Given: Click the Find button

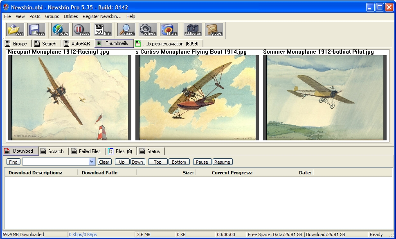Looking at the screenshot, I should click(x=13, y=162).
